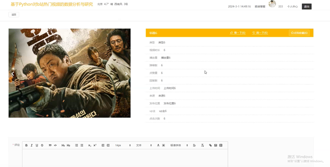330x167 pixels.
Task: Click the 返回 back button
Action: [14, 15]
